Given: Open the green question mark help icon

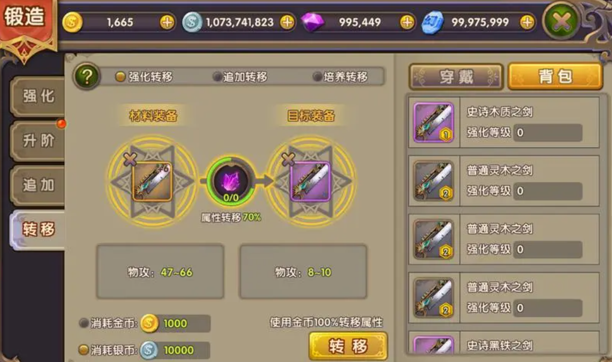Looking at the screenshot, I should point(86,76).
